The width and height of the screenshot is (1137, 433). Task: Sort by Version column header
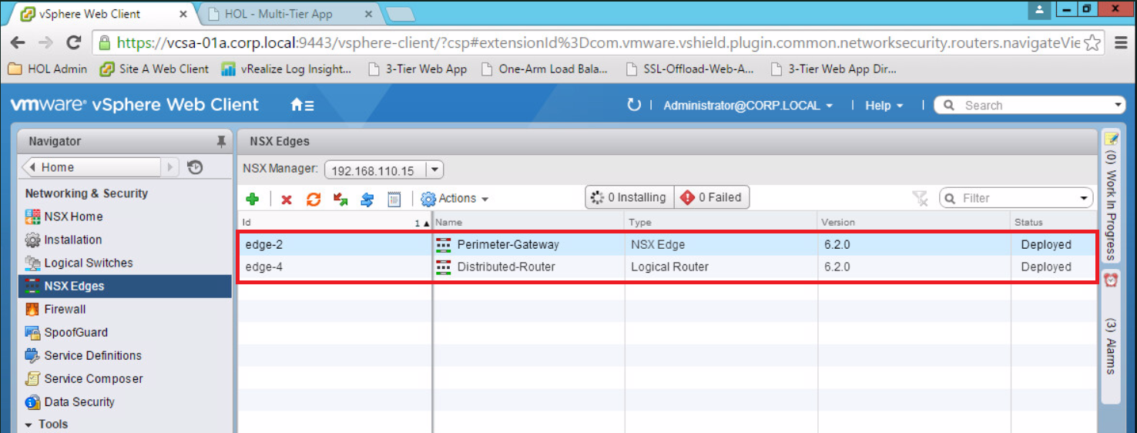click(x=914, y=222)
